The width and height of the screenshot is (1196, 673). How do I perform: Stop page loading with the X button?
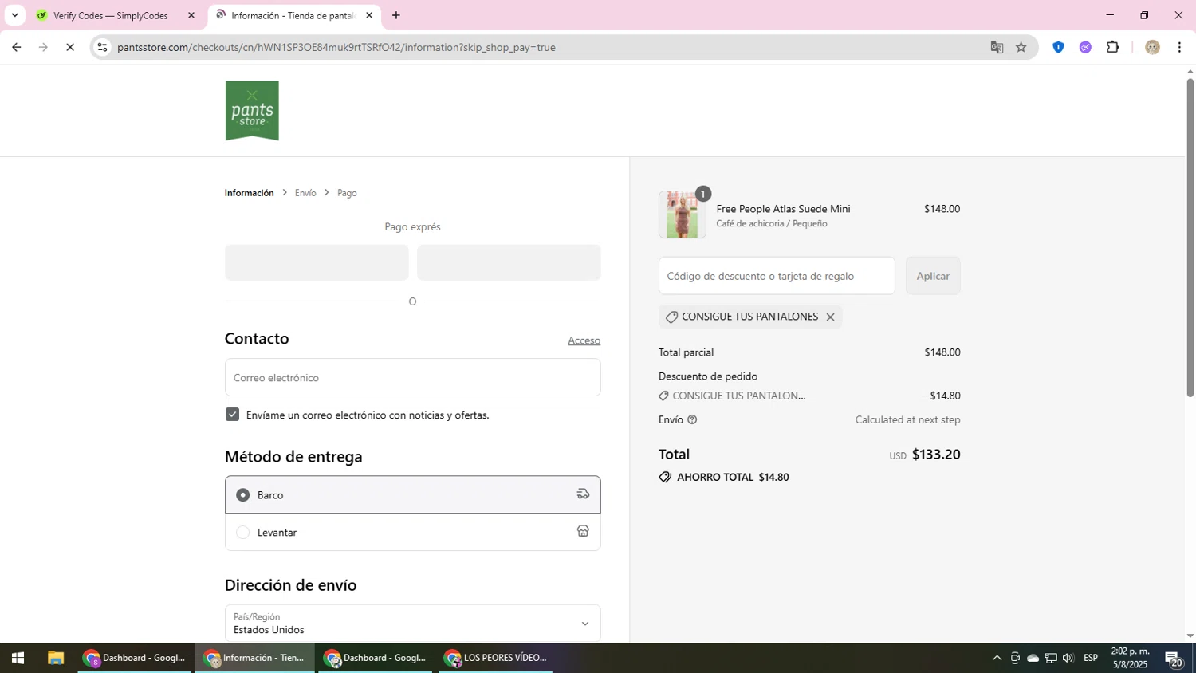70,47
